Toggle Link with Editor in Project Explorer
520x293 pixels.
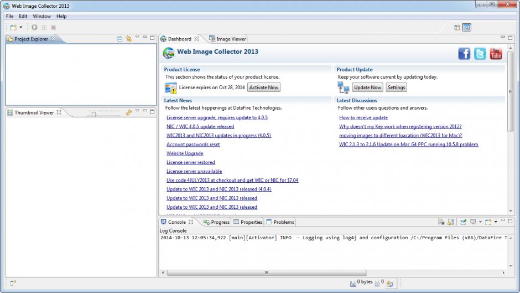[x=129, y=39]
